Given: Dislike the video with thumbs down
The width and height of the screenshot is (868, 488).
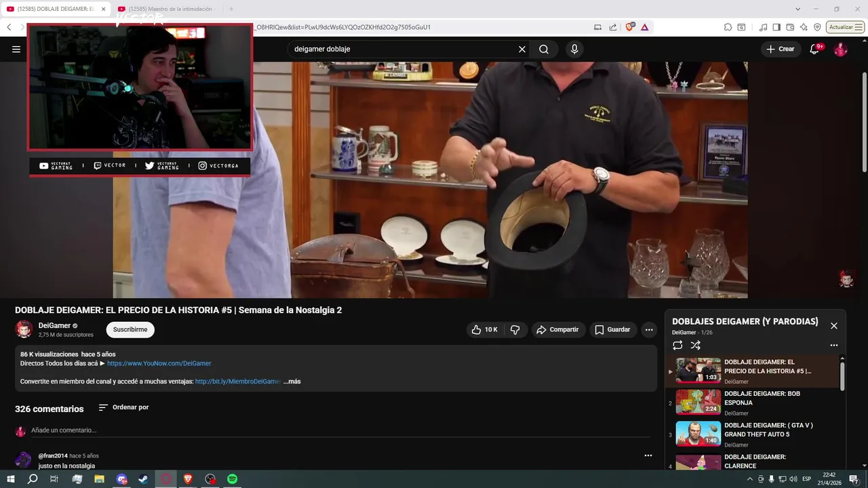Looking at the screenshot, I should pos(515,329).
